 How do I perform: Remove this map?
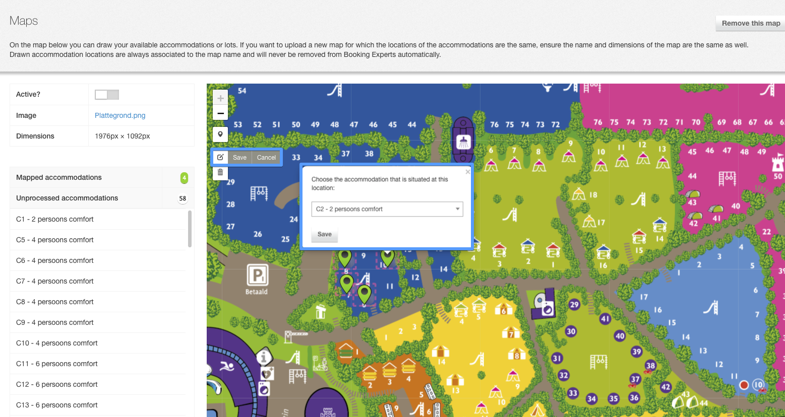coord(751,23)
